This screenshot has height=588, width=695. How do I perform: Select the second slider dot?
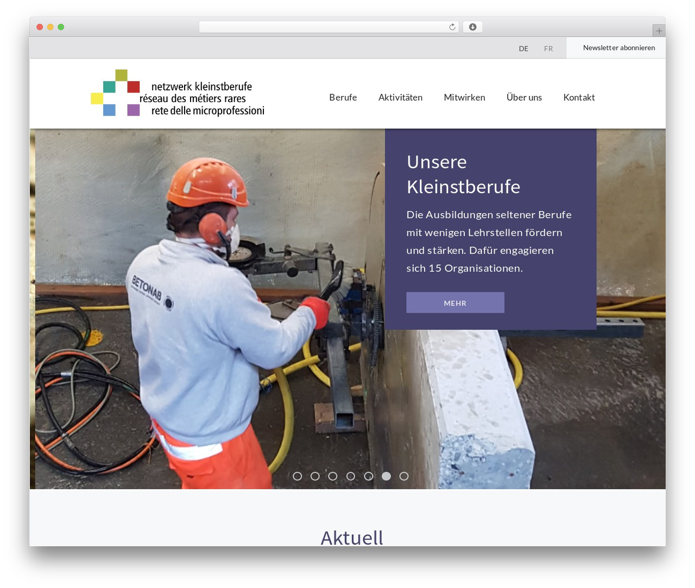315,476
